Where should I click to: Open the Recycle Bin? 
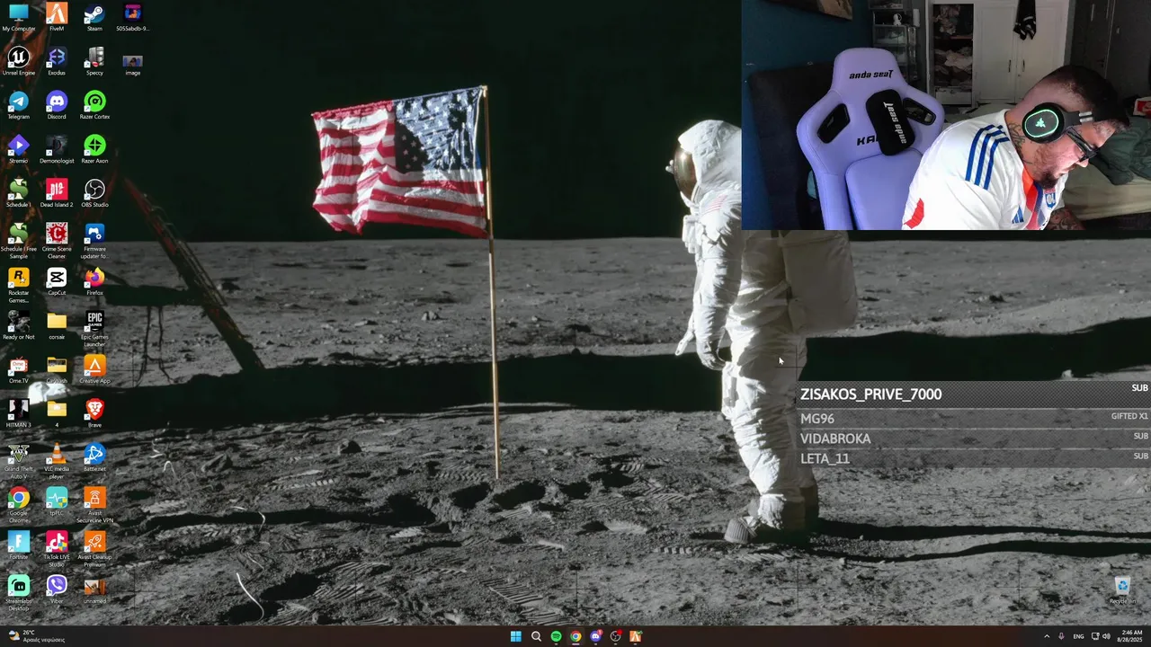coord(1122,590)
